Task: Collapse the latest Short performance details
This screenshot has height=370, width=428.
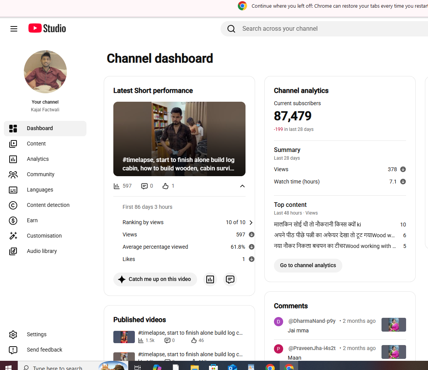Action: pos(242,186)
